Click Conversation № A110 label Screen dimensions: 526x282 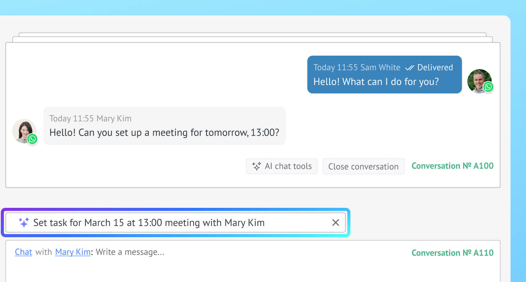453,253
